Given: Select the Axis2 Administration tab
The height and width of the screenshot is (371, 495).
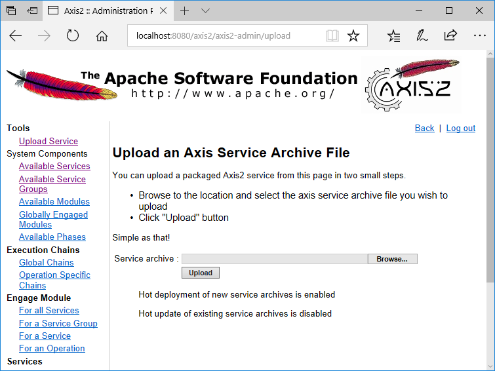Looking at the screenshot, I should click(x=108, y=10).
